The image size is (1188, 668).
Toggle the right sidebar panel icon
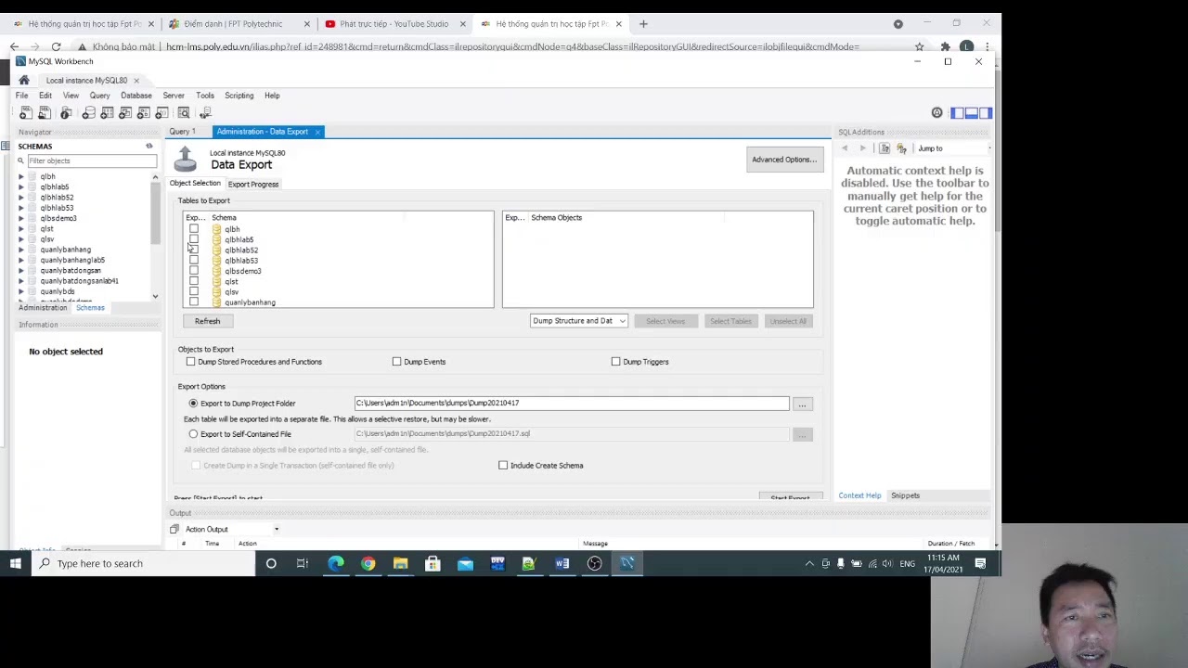coord(985,112)
